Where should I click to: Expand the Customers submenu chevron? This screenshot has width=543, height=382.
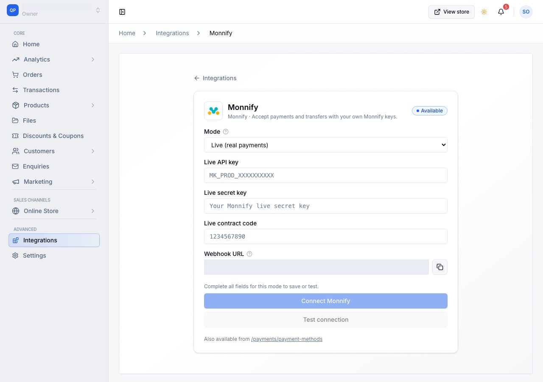tap(92, 151)
